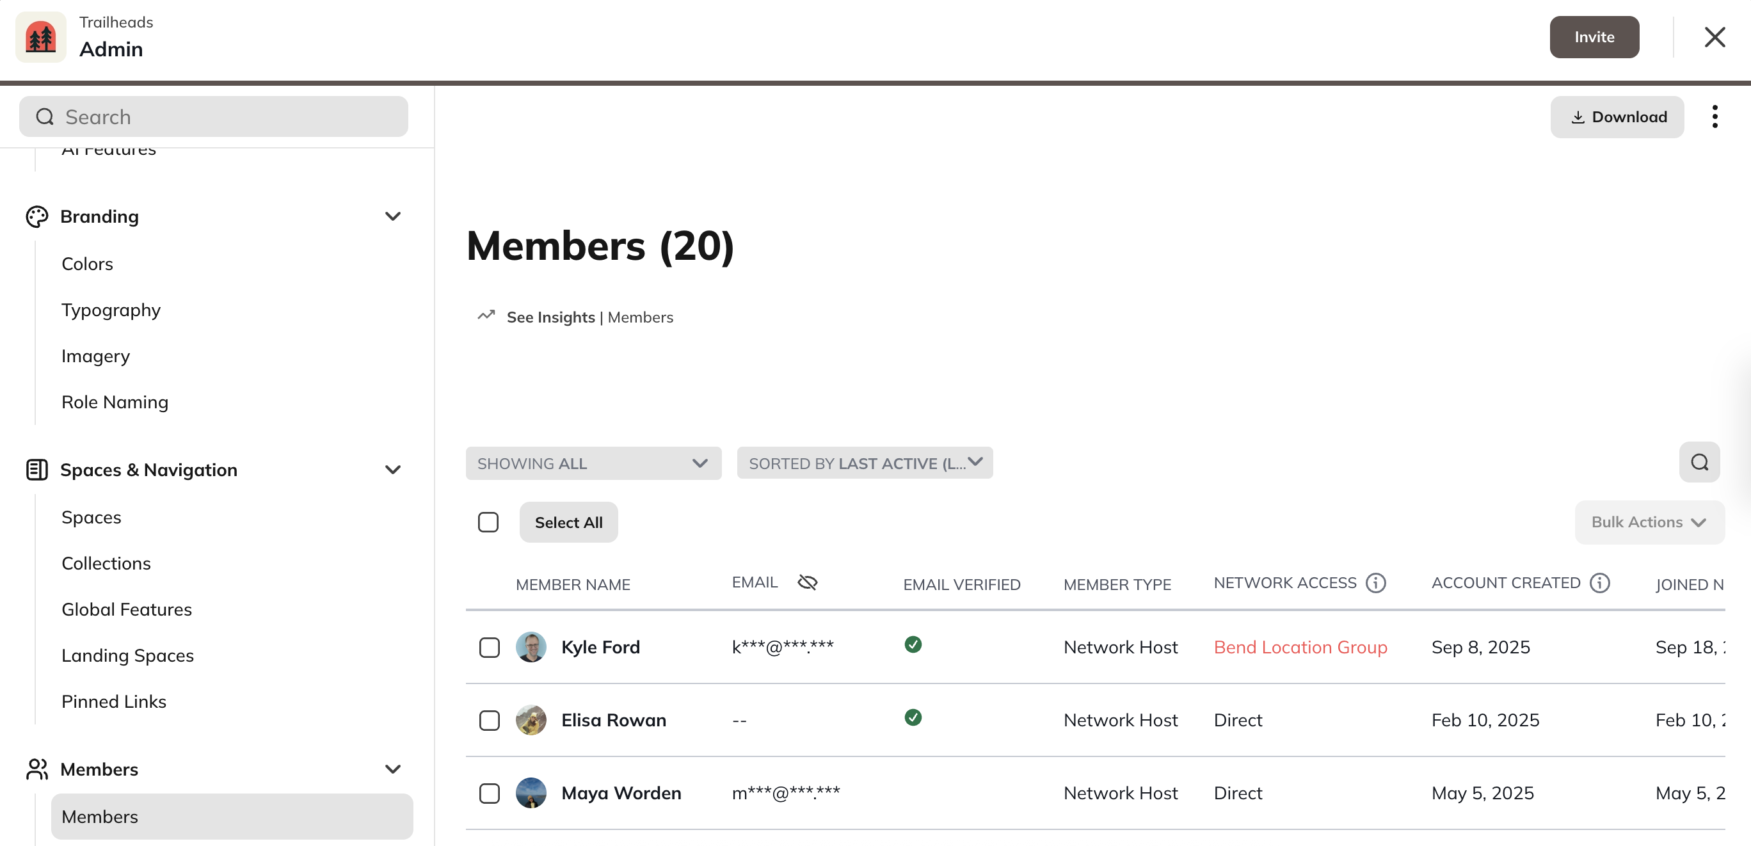1751x846 pixels.
Task: Click Kyle Ford's avatar
Action: coord(531,647)
